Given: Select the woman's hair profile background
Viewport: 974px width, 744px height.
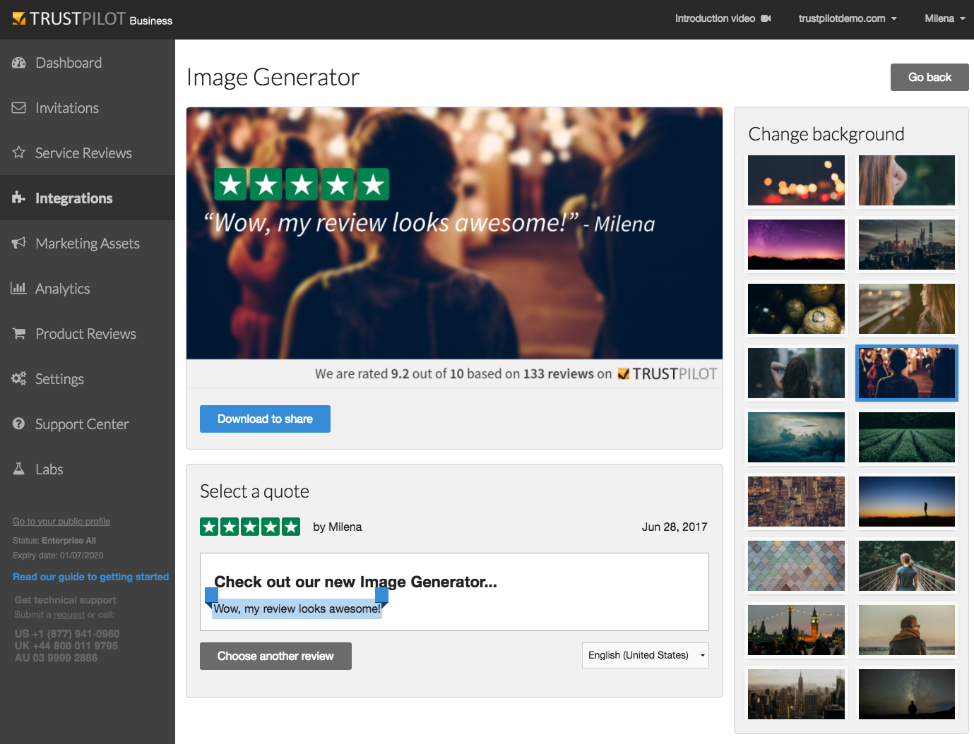Looking at the screenshot, I should pos(907,181).
